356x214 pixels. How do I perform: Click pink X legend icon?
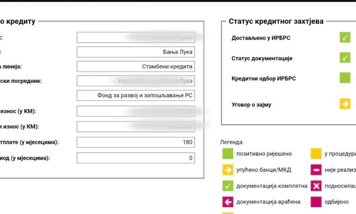(x=316, y=186)
